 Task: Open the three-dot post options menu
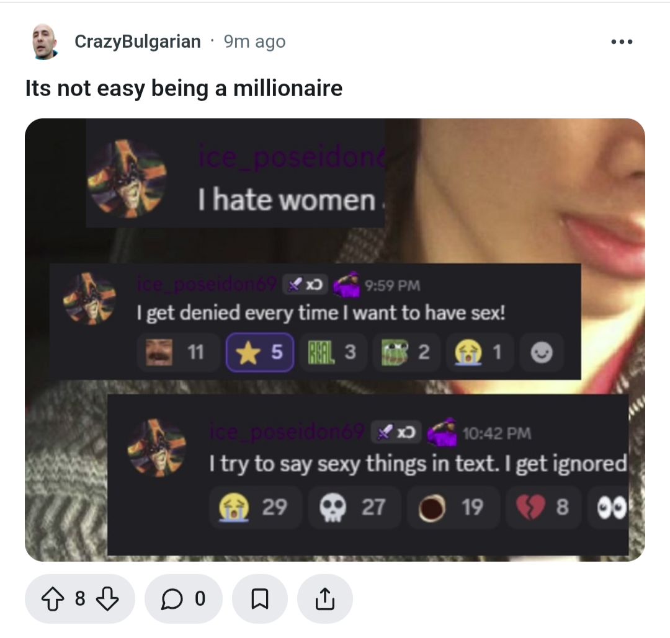click(x=622, y=42)
